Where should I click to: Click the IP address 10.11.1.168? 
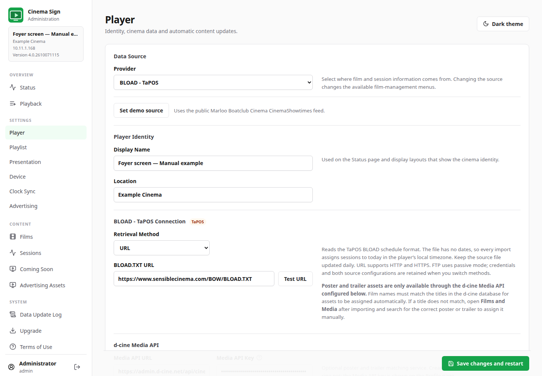tap(24, 48)
